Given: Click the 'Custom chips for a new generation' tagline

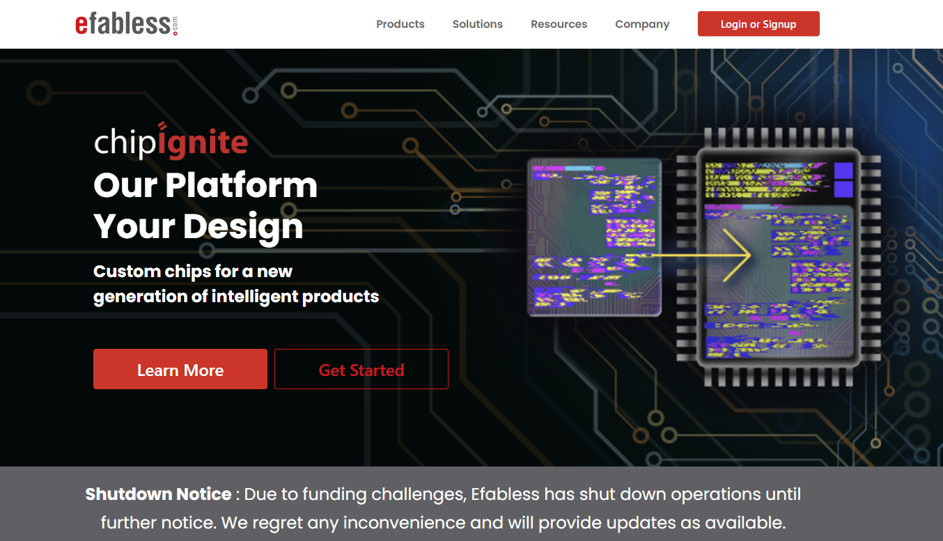Looking at the screenshot, I should pos(236,284).
